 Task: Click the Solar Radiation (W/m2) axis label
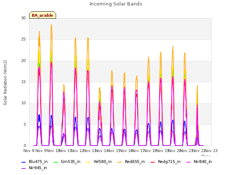(x=5, y=83)
